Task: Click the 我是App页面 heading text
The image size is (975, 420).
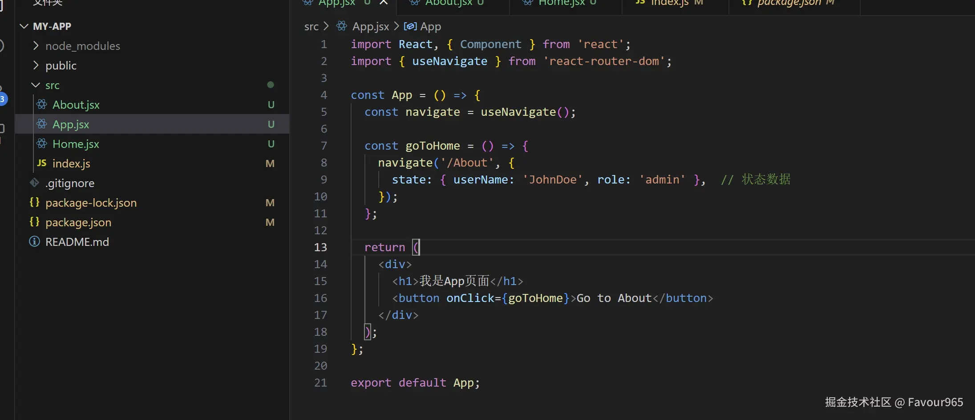Action: [x=454, y=281]
